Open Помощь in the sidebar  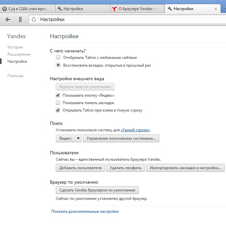15,76
